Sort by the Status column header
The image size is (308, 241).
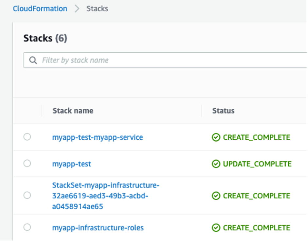pos(223,111)
